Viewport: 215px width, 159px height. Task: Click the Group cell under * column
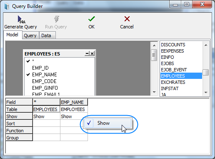pyautogui.click(x=46, y=138)
